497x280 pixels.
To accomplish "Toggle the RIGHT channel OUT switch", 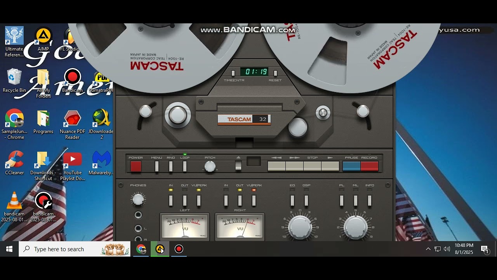I will [x=240, y=201].
